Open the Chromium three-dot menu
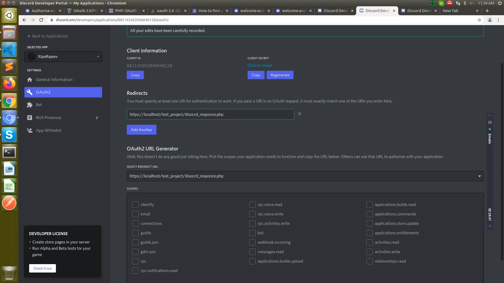504x283 pixels. tap(498, 20)
